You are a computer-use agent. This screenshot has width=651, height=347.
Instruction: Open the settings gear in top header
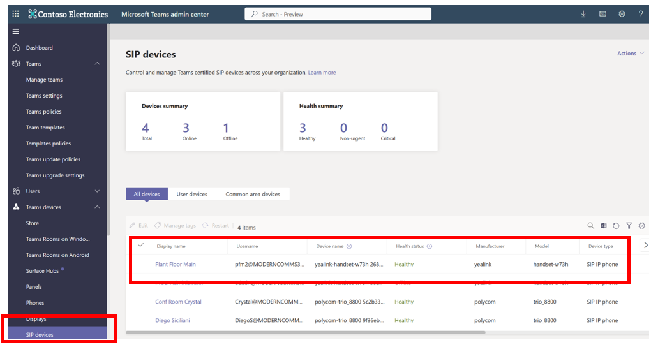click(x=622, y=13)
